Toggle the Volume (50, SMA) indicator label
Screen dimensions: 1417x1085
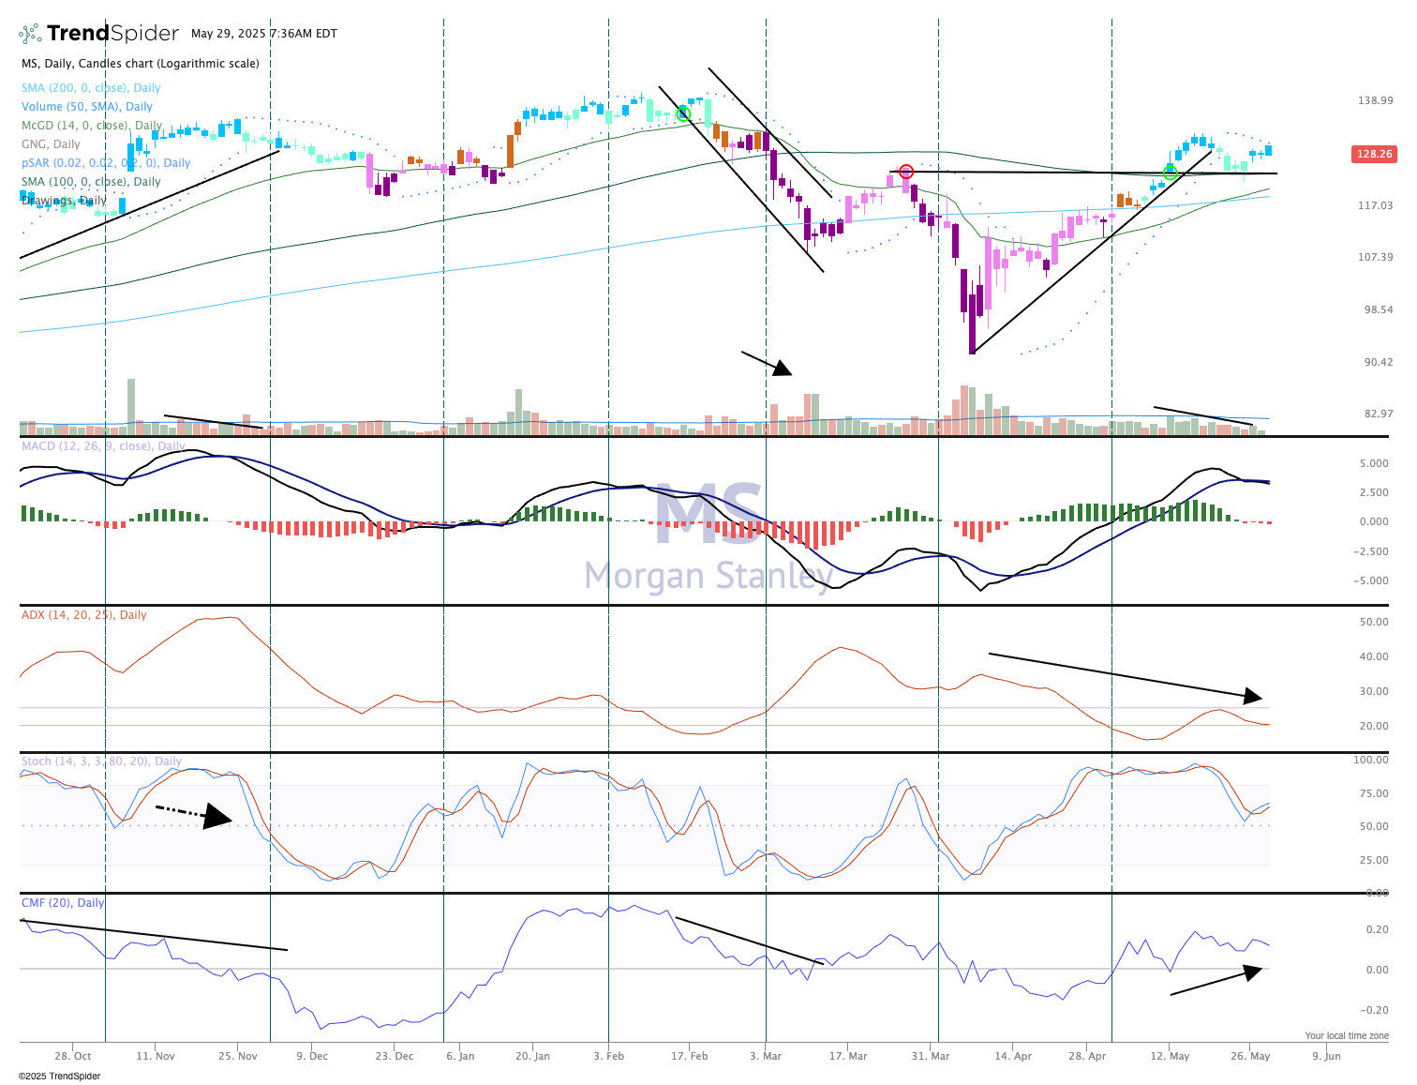(87, 107)
